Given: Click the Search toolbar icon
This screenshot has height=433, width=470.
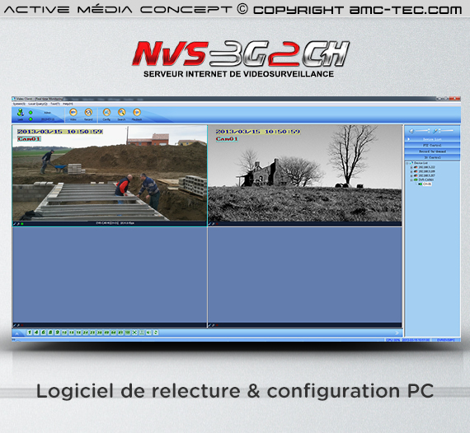Looking at the screenshot, I should (x=121, y=113).
